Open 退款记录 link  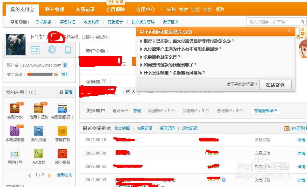click(190, 128)
